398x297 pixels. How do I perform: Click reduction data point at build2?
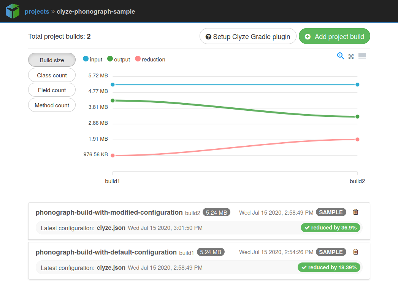[x=357, y=140]
